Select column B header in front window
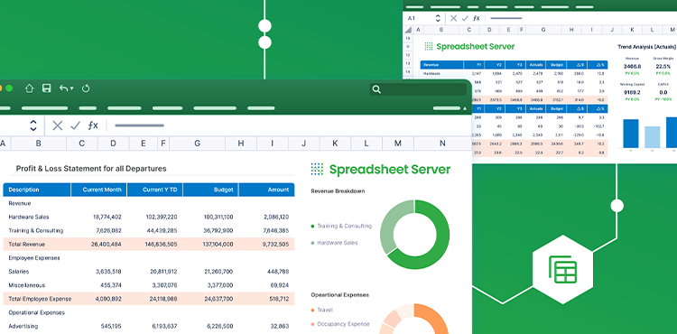Viewport: 677px width, 334px height. coord(39,144)
